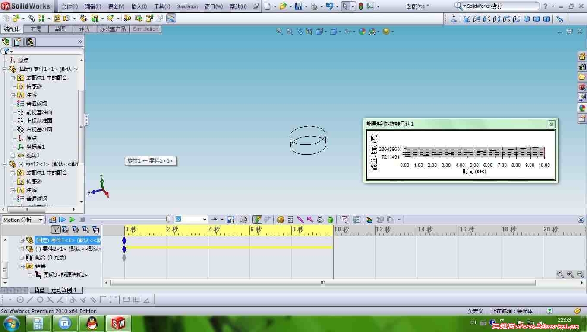587x332 pixels.
Task: Undo the last action via toolbar
Action: [x=329, y=6]
